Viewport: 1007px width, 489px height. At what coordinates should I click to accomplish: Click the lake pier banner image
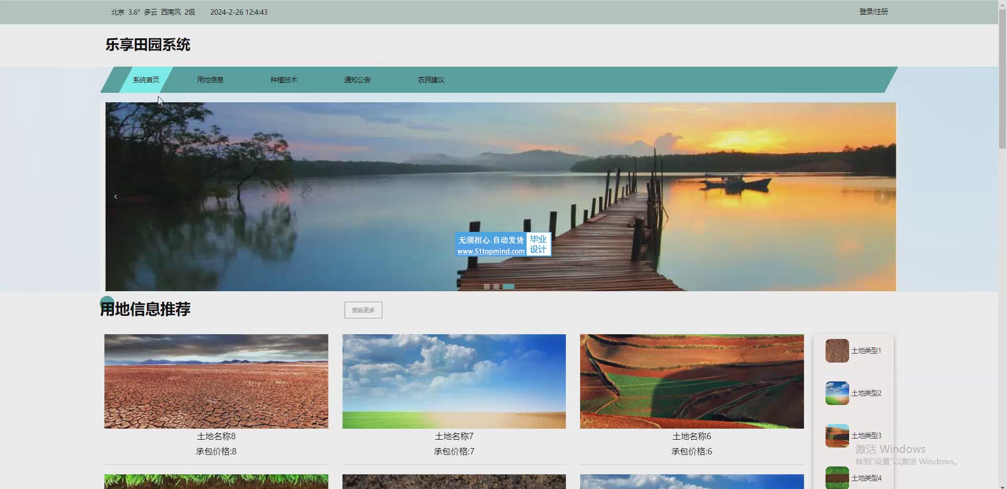[500, 197]
